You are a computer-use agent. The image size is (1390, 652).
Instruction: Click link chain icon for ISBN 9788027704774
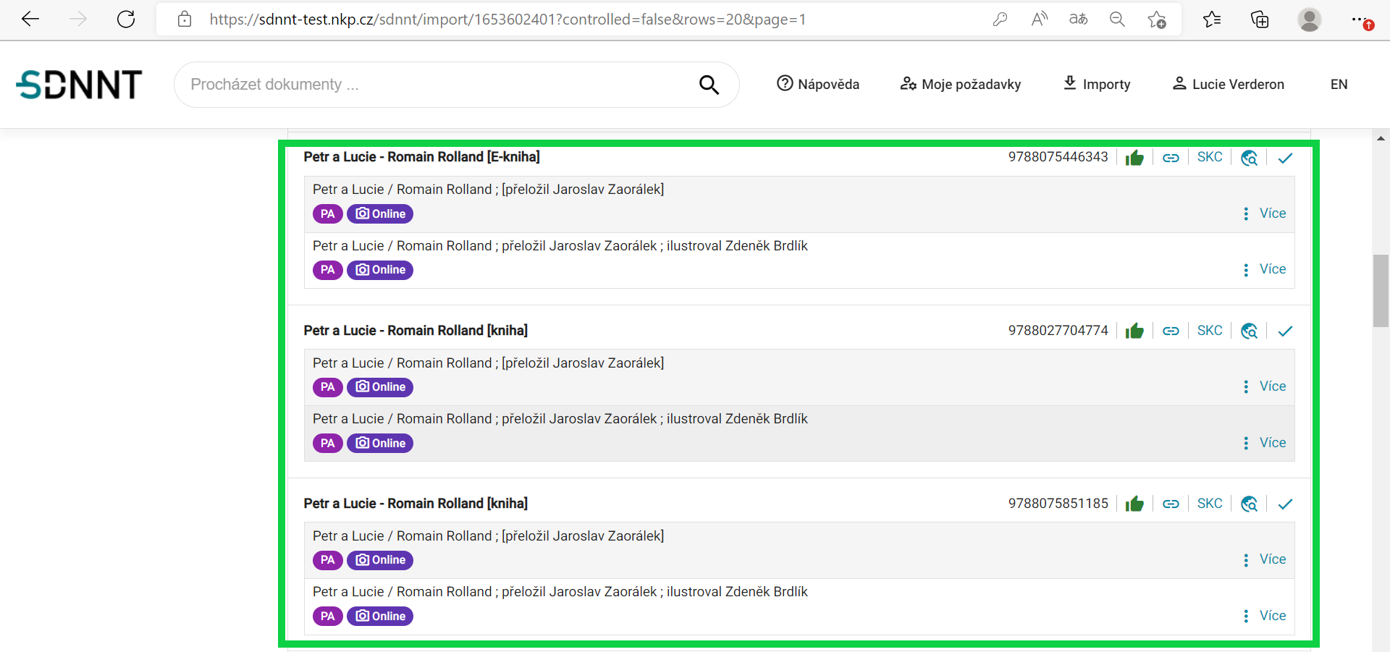coord(1171,331)
